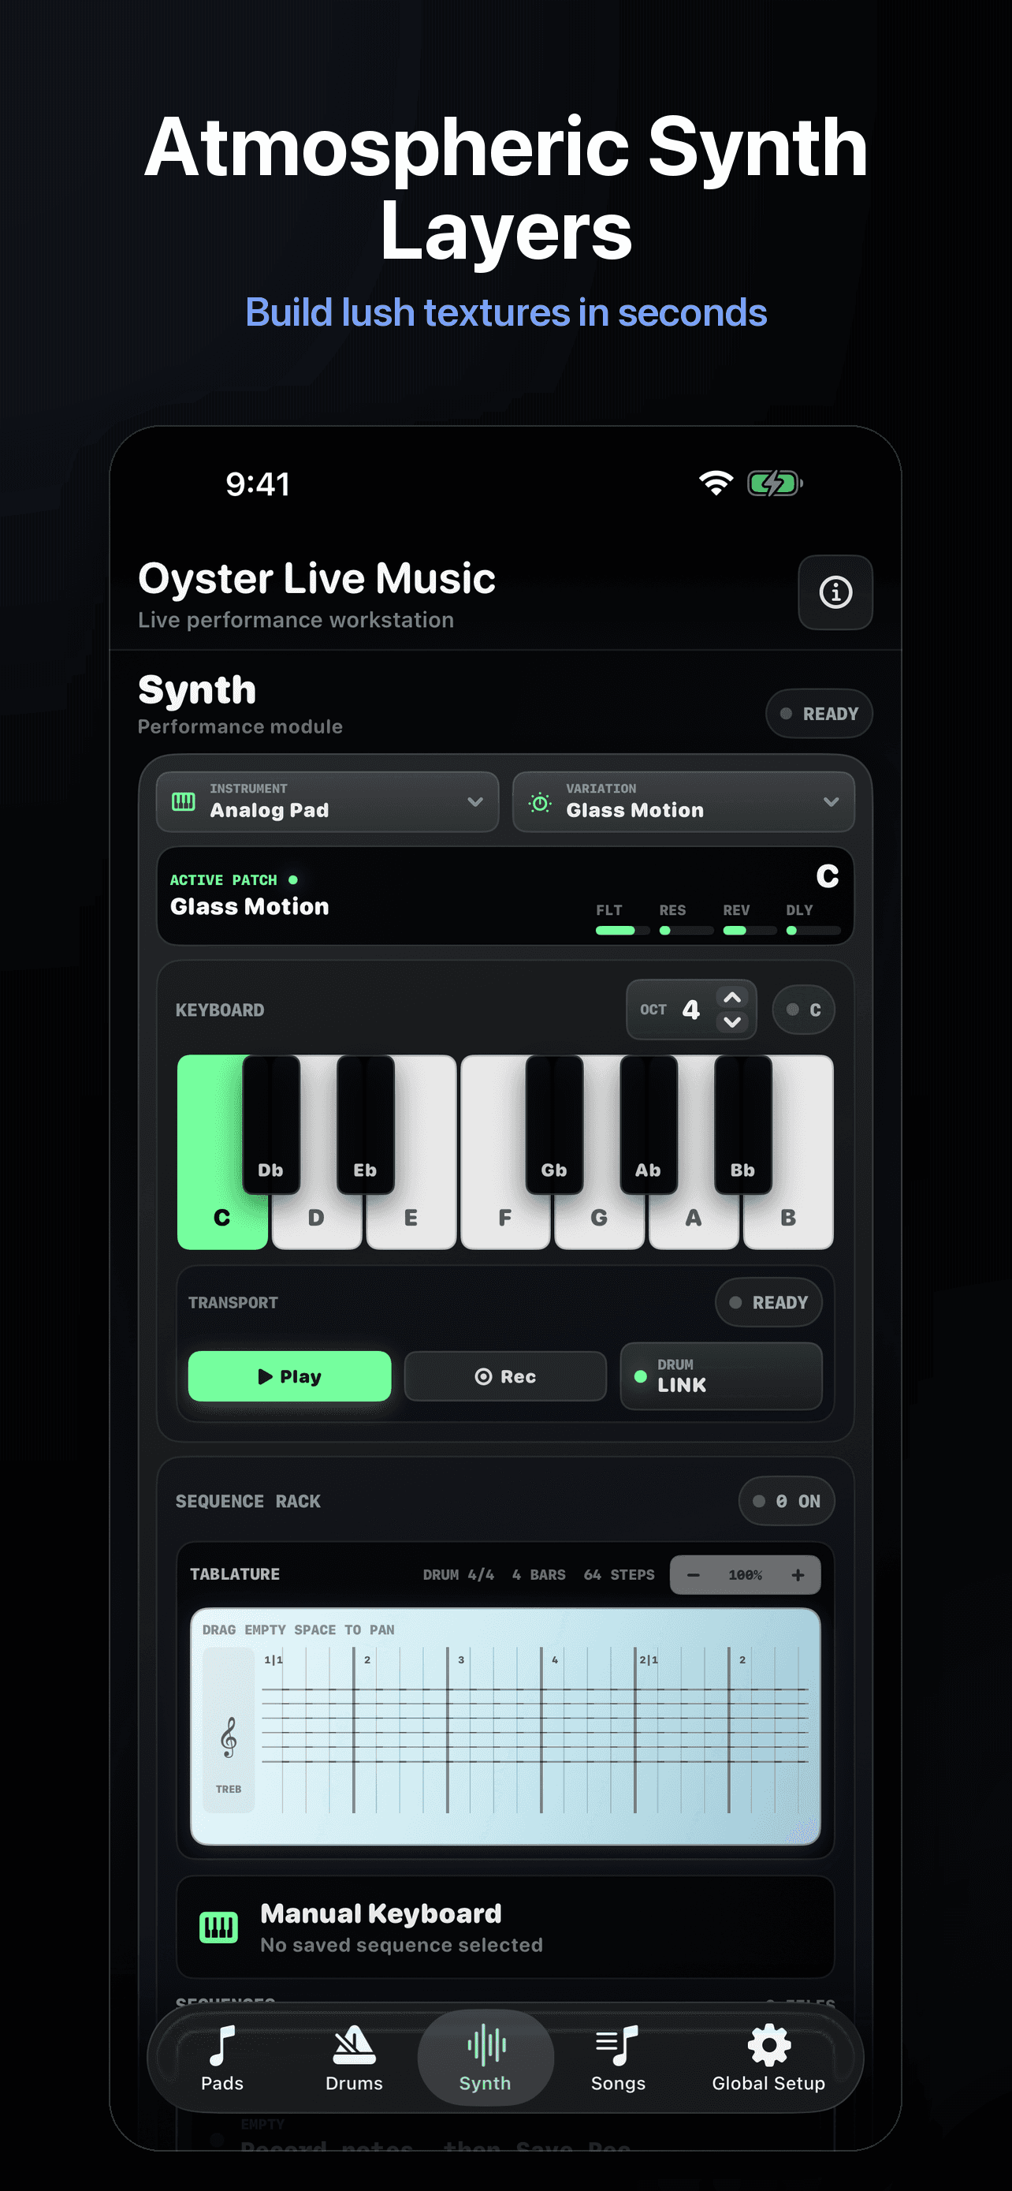
Task: Switch to the Songs tab
Action: tap(618, 2058)
